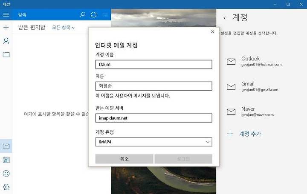This screenshot has height=194, width=307.
Task: Open the Outlook account name
Action: pyautogui.click(x=250, y=59)
